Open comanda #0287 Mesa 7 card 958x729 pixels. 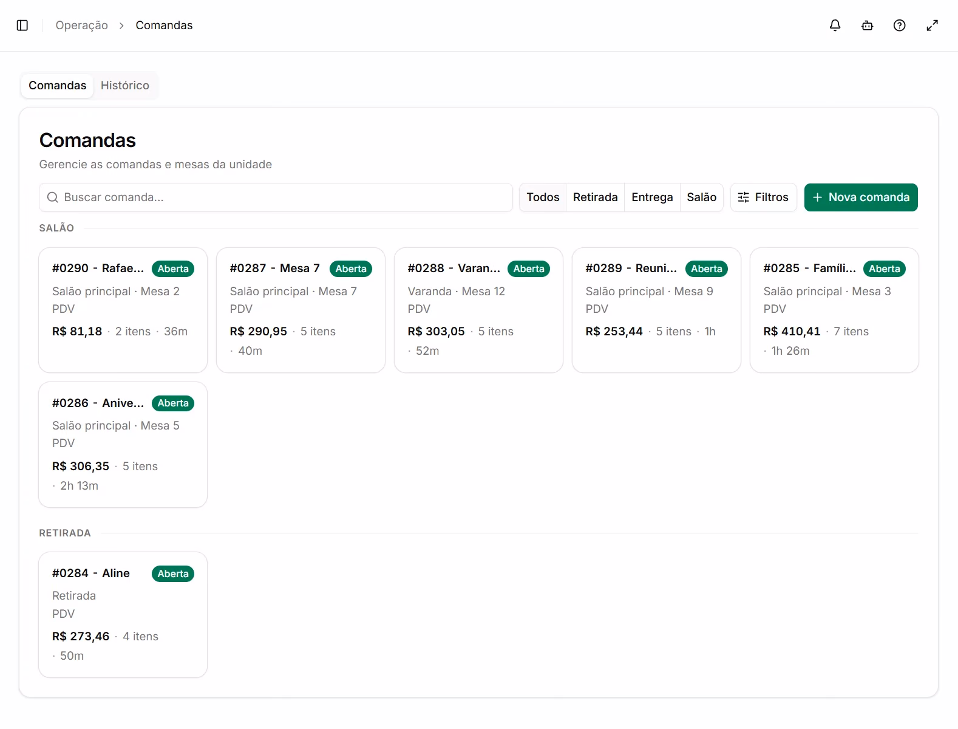[301, 310]
